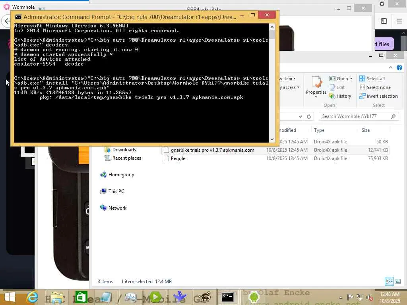
Task: Click the Command Prompt scrollbar up arrow
Action: coord(272,27)
